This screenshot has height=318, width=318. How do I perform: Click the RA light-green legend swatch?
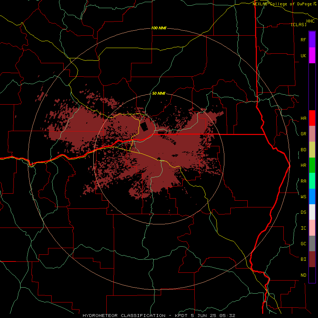[312, 181]
